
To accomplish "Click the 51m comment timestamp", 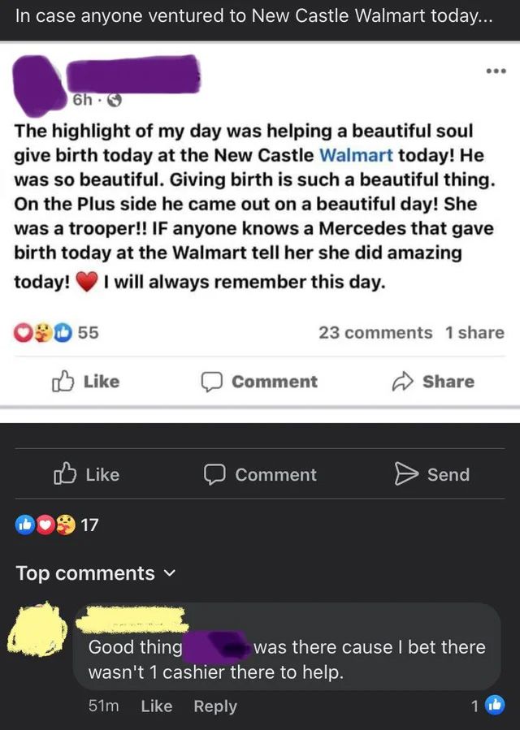I will pos(103,706).
